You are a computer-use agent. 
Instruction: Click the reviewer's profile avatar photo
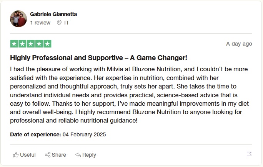coord(18,18)
